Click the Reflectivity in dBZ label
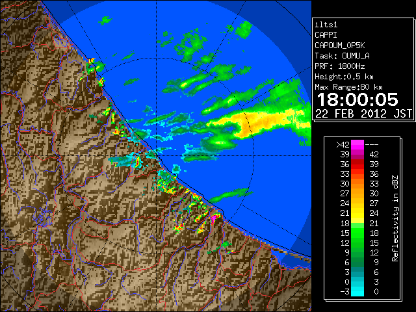 pos(395,218)
